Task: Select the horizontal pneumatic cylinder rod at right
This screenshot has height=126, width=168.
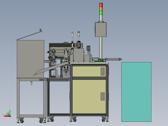Action: [x=113, y=59]
